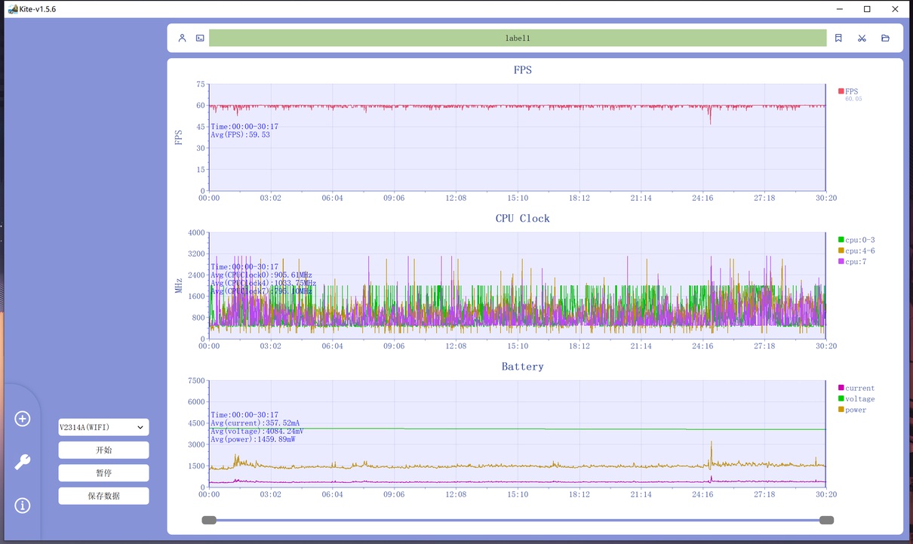
Task: Click the 开始 start button
Action: click(x=104, y=450)
